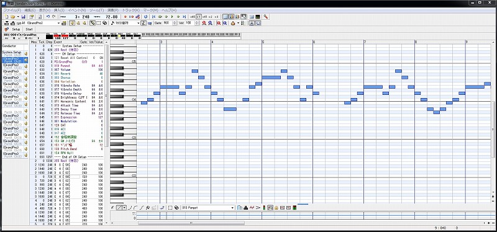Screen dimensions: 497x232
Task: Click the zoom in magnifier icon
Action: [204, 23]
